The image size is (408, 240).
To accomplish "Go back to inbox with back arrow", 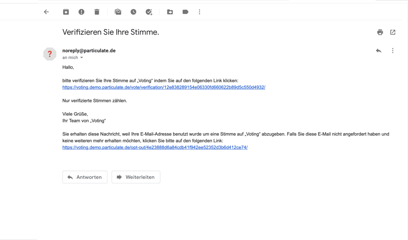I will tap(47, 12).
